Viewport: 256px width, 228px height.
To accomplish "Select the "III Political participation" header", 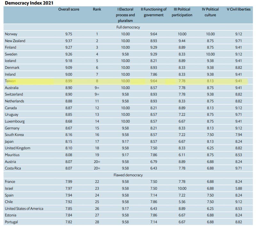I will (x=182, y=12).
